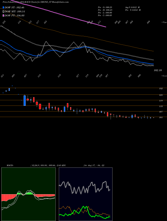Click the 125 price axis label
The image size is (167, 221).
pyautogui.click(x=161, y=95)
